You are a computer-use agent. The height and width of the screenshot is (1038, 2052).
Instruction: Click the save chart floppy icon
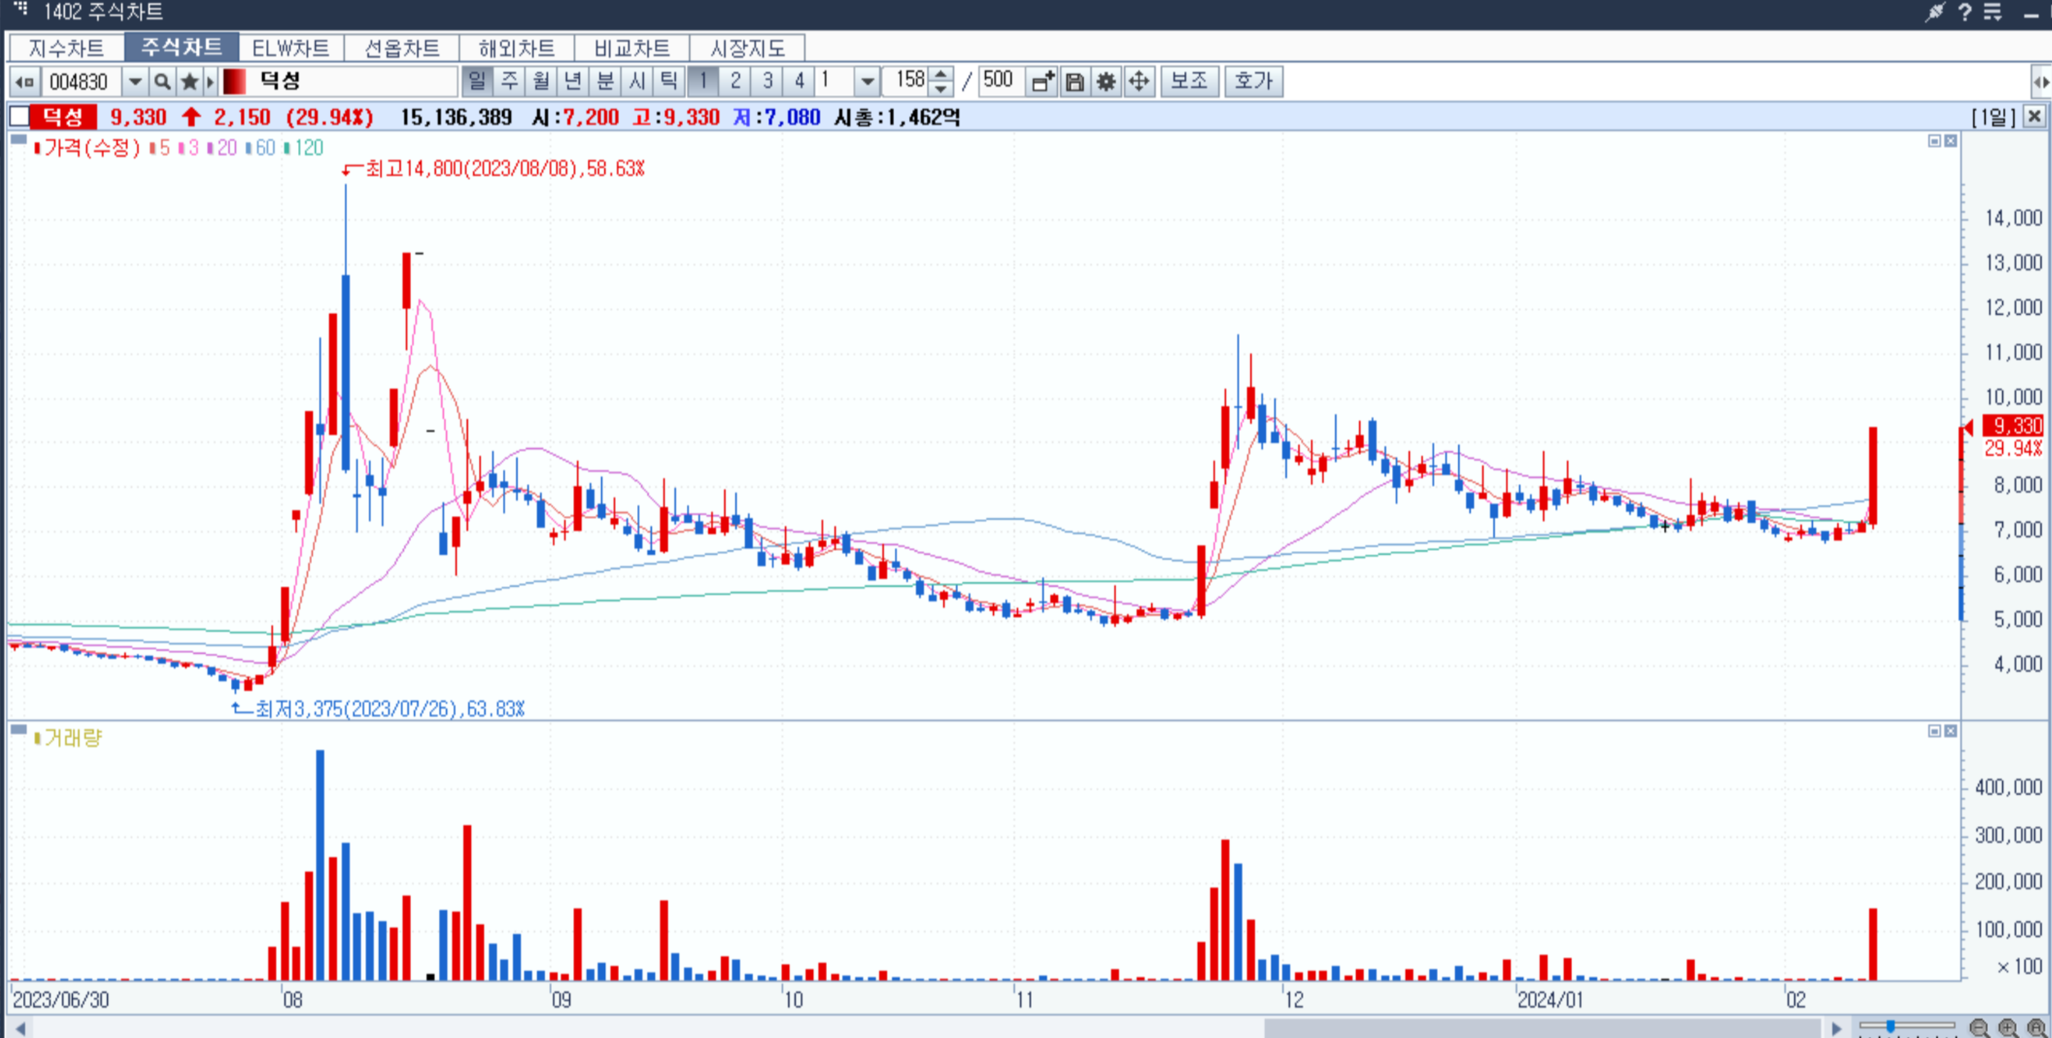pos(1074,81)
